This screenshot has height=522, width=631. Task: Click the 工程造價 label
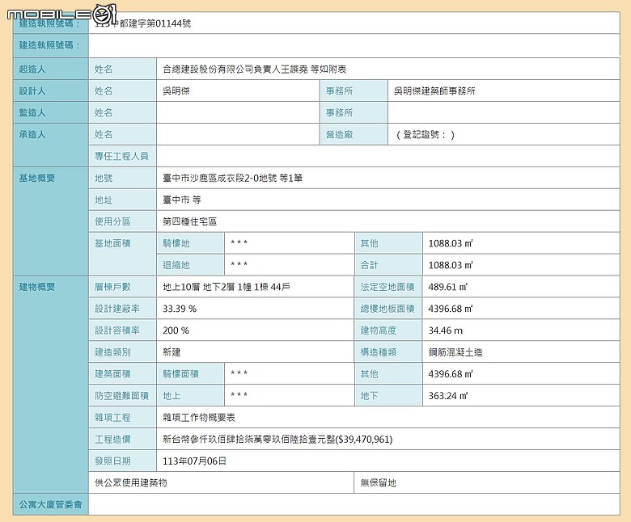(x=112, y=440)
